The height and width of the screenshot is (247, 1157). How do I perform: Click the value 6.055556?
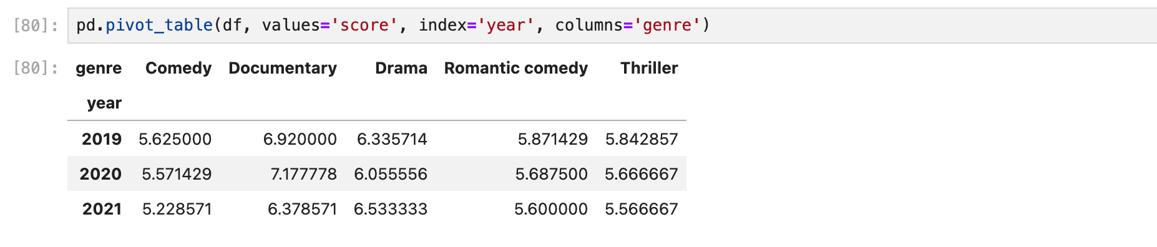391,173
